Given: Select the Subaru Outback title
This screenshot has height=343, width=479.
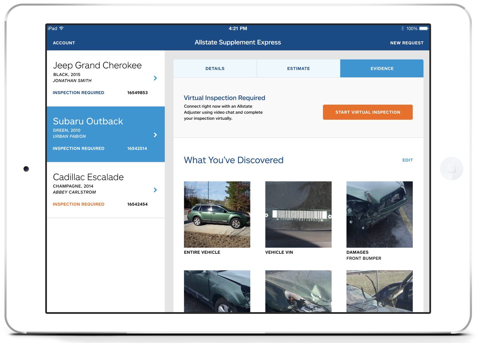Looking at the screenshot, I should [x=88, y=121].
